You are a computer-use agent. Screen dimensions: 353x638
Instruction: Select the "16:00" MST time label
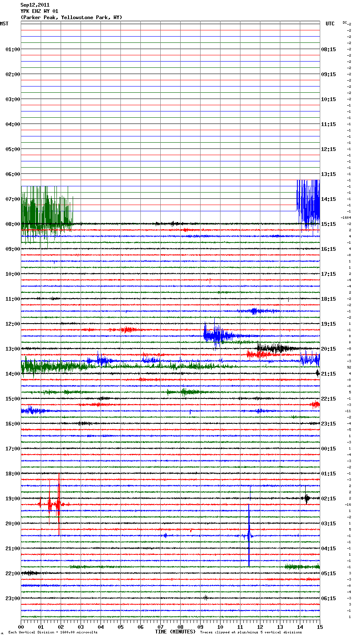13,424
